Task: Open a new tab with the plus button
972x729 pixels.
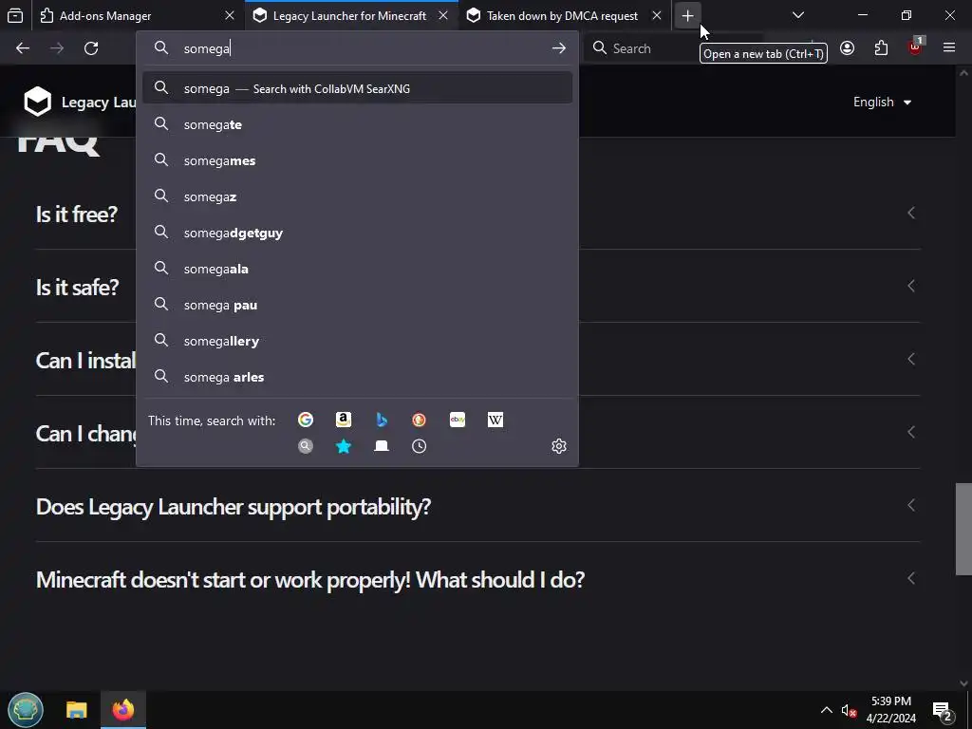Action: [x=687, y=15]
